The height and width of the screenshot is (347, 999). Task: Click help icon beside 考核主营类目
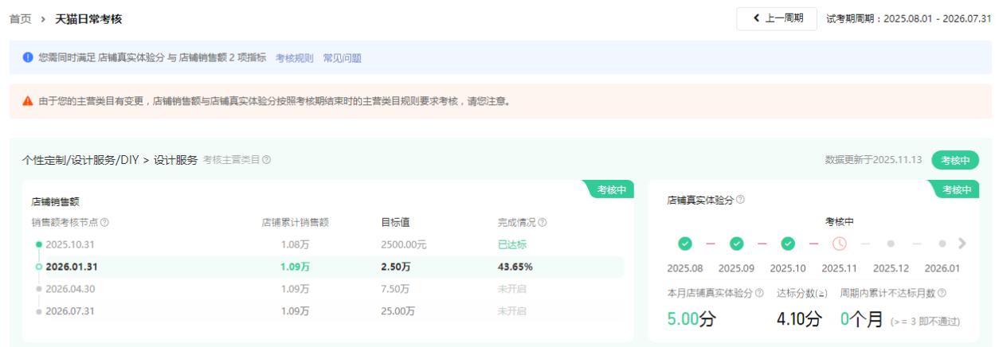pos(267,160)
